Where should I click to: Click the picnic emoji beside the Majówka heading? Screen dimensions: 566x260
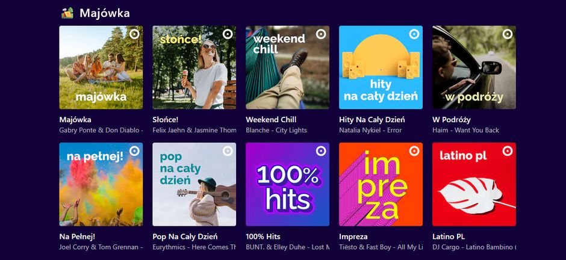[x=67, y=13]
